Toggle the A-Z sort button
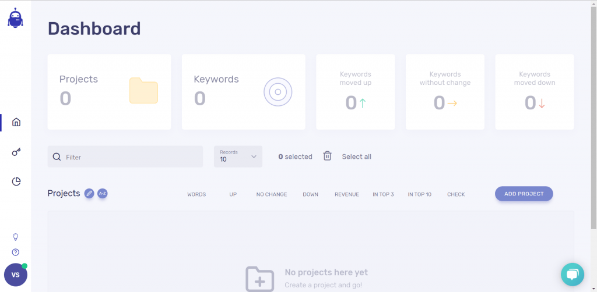The image size is (597, 292). (102, 193)
